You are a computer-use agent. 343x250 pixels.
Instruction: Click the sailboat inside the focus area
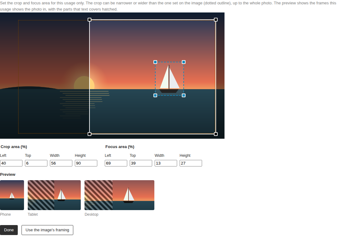[x=169, y=79]
